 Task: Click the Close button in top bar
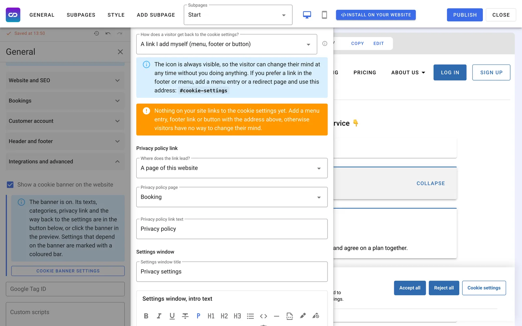[501, 15]
